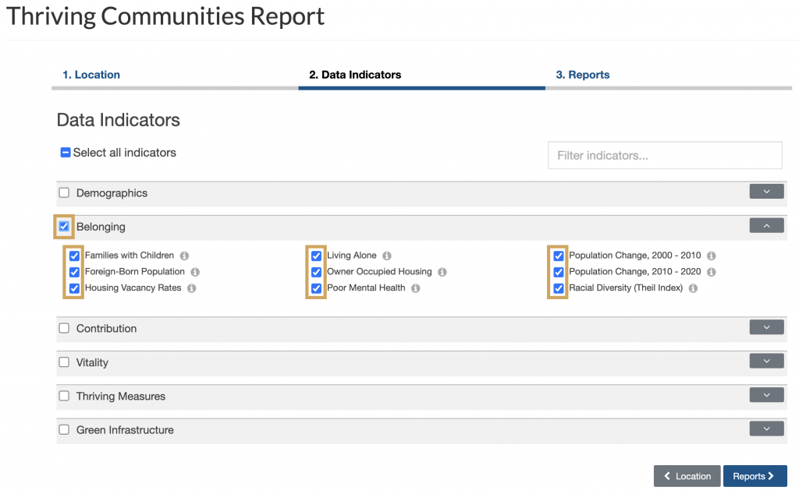Focus the Filter indicators search field

click(x=665, y=155)
